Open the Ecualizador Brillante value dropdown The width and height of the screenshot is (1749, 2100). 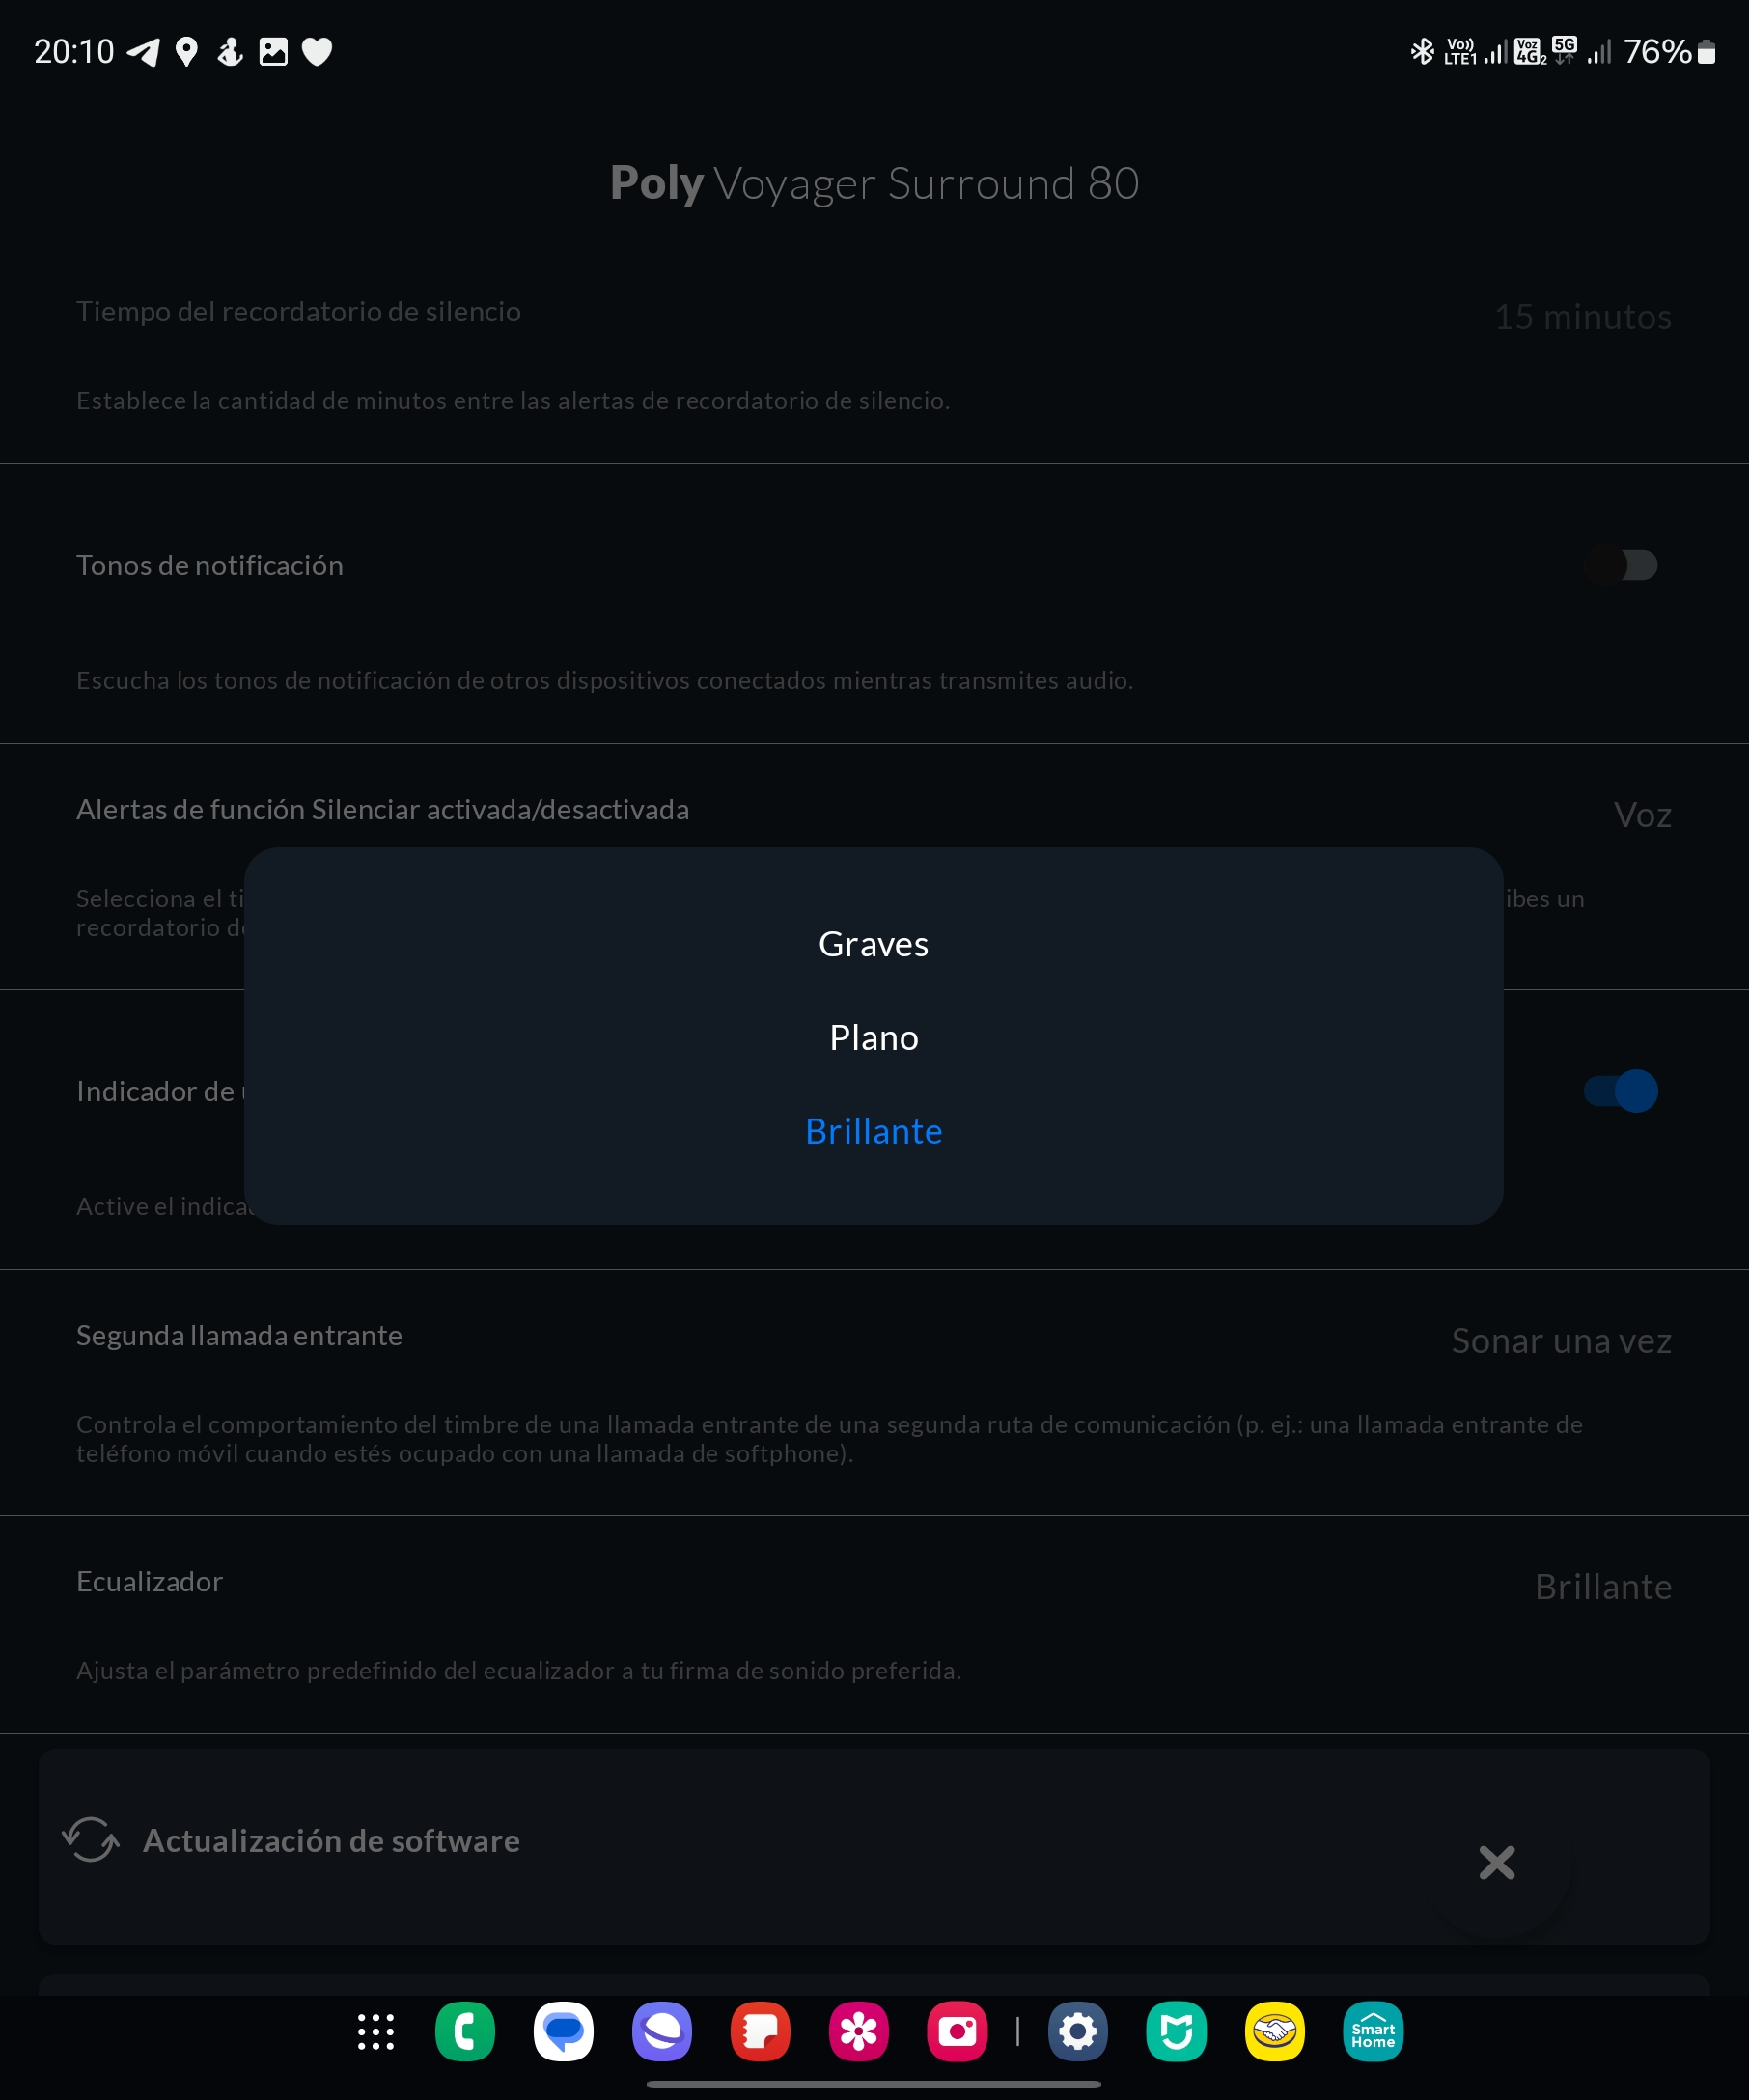[x=1602, y=1587]
